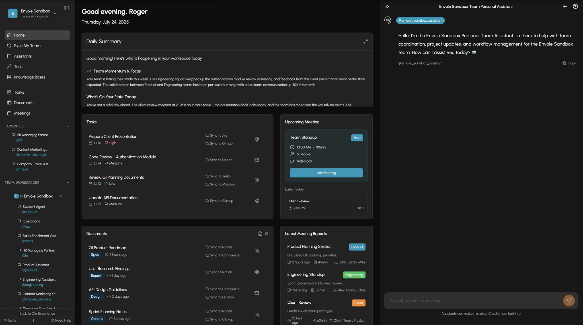Collapse the Envole Sandbox workspace tree
583x325 pixels.
[61, 196]
